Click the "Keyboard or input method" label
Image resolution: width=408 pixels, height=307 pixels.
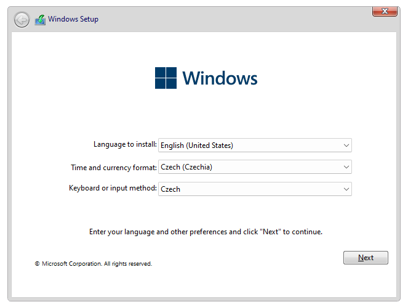[x=113, y=188]
